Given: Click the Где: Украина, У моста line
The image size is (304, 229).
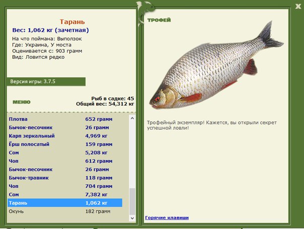Looking at the screenshot, I should [42, 45].
